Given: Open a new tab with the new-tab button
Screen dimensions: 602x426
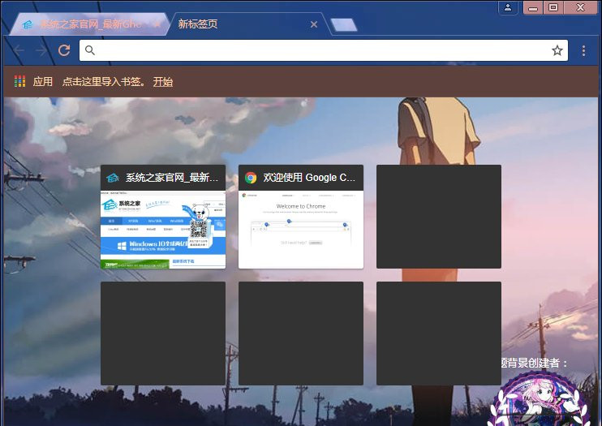Looking at the screenshot, I should (344, 25).
